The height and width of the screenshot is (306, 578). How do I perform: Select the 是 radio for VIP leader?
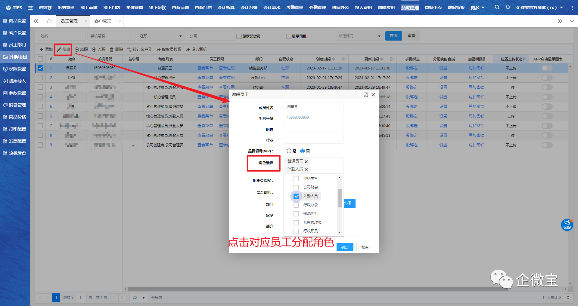point(289,151)
